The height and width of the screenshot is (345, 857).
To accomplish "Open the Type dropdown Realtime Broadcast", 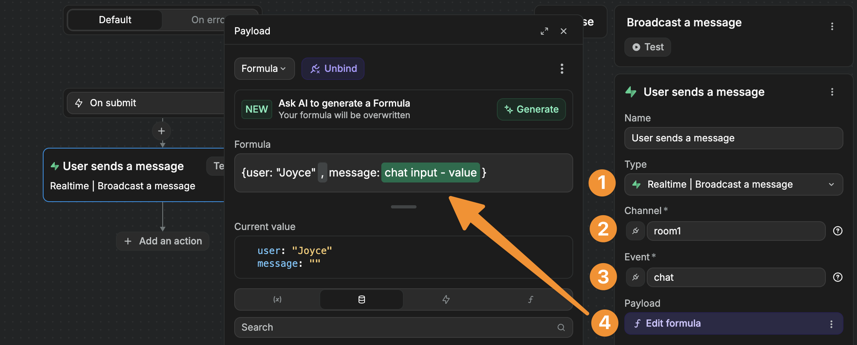I will [734, 184].
